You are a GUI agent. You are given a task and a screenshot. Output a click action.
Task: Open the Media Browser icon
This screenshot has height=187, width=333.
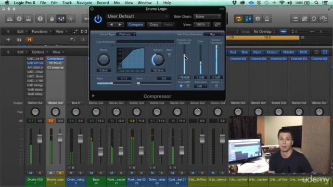point(323,19)
